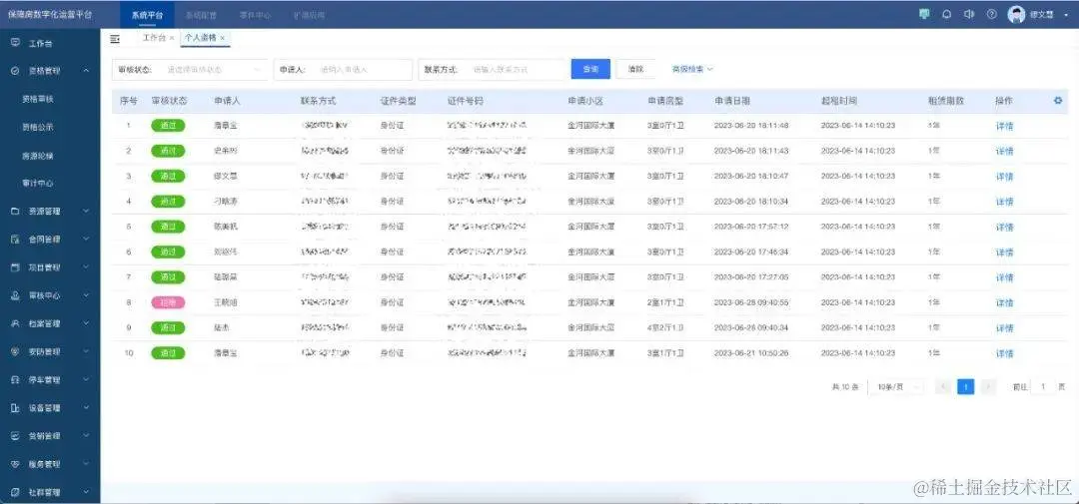Click the 工作台 sidebar icon

click(15, 43)
